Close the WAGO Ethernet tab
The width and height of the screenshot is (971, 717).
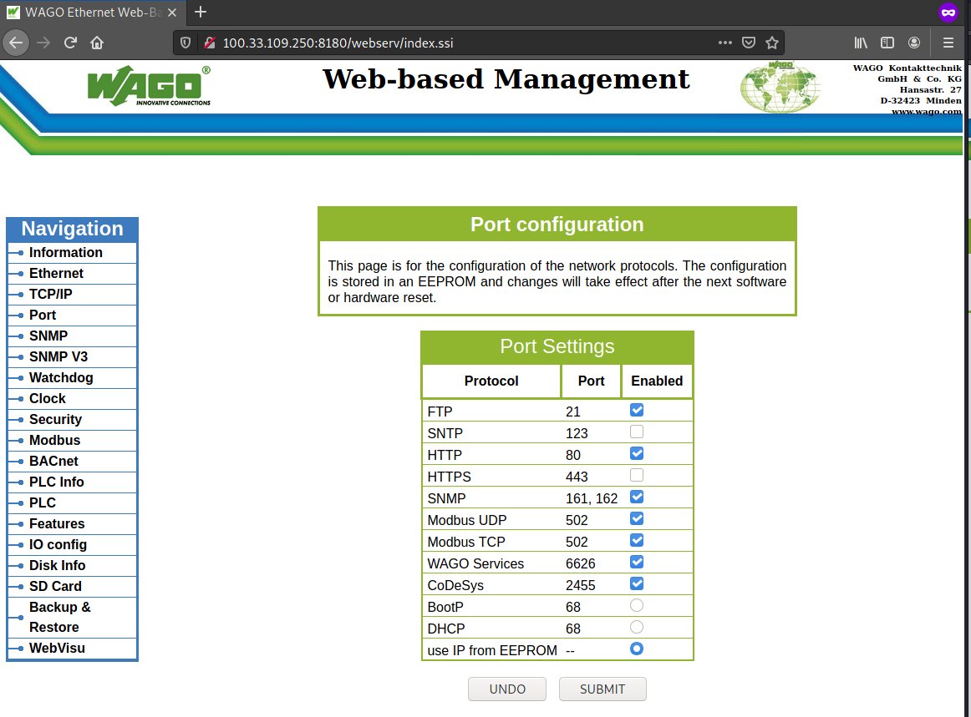pyautogui.click(x=172, y=13)
